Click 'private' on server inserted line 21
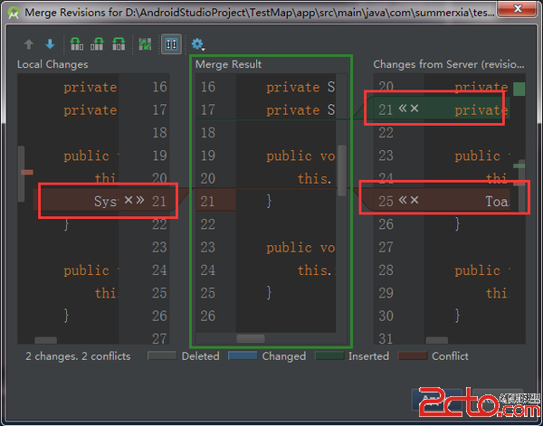This screenshot has height=426, width=543. tap(481, 110)
